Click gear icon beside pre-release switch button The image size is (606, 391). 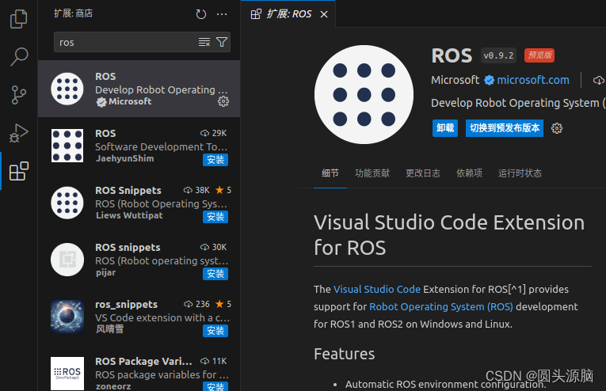coord(557,128)
